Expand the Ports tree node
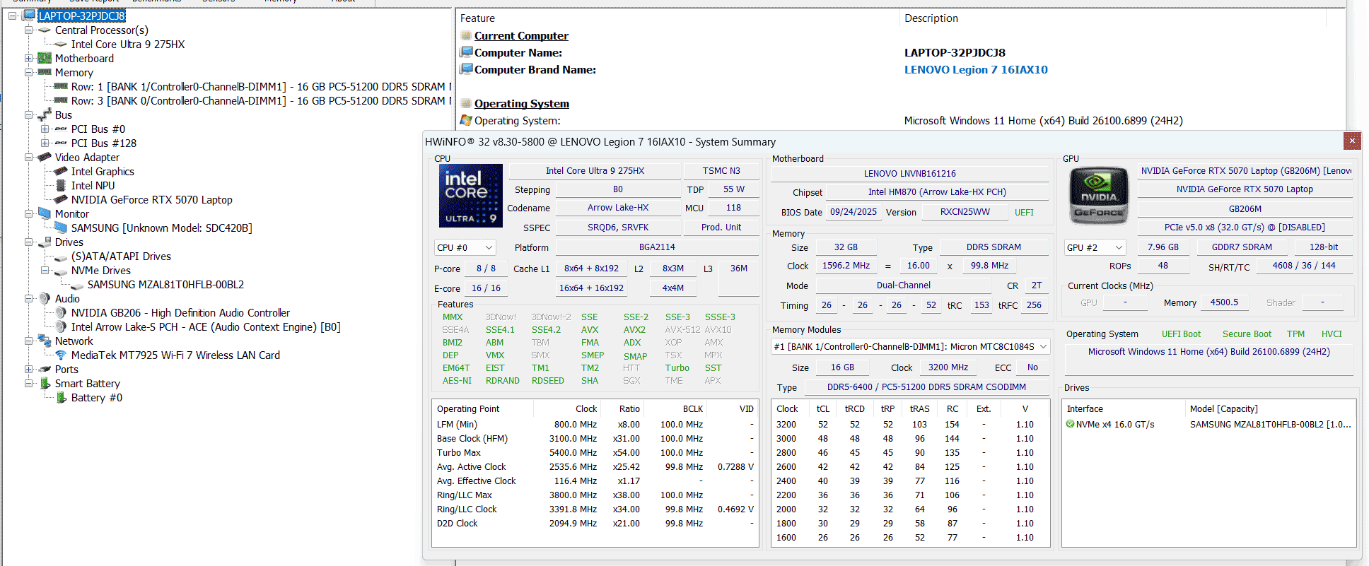The image size is (1369, 566). pos(29,370)
